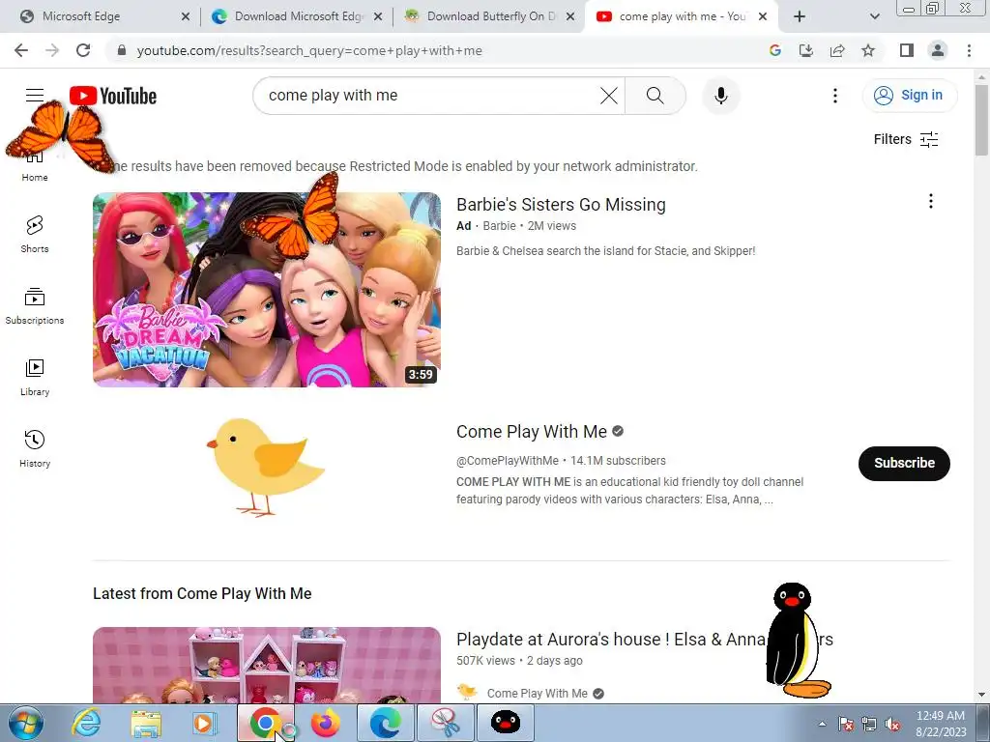
Task: Reload the page
Action: (83, 50)
